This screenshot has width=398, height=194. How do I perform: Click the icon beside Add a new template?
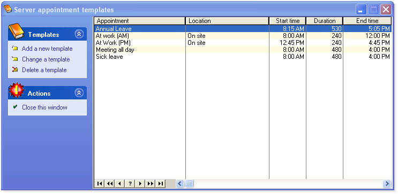point(15,48)
